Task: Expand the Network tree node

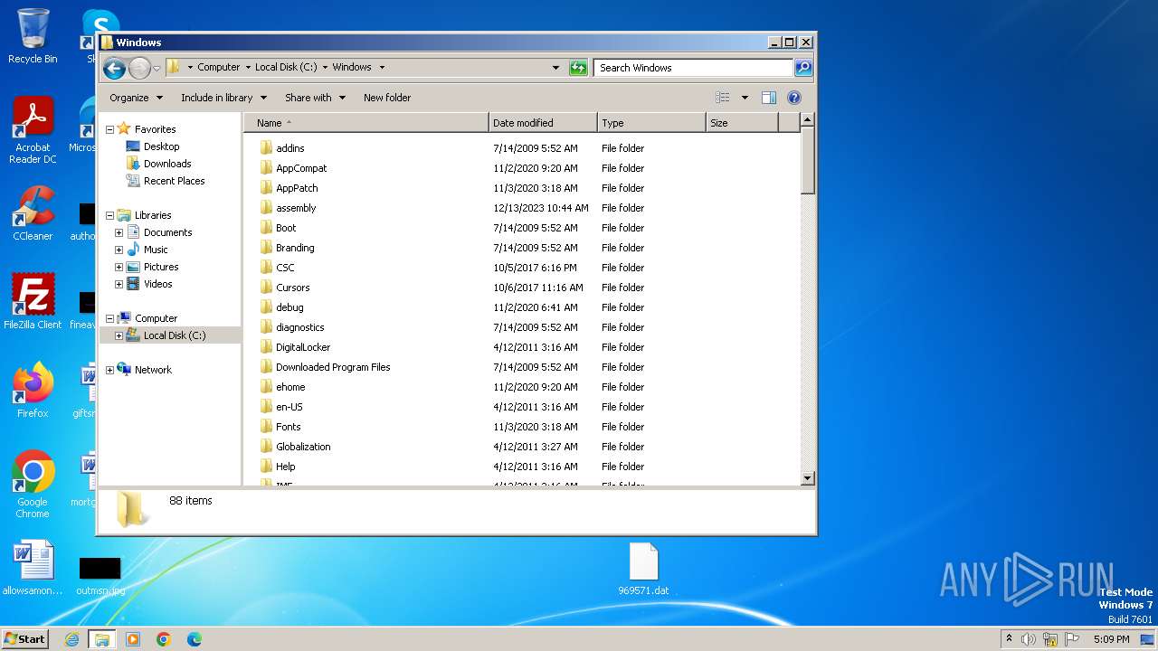Action: 110,370
